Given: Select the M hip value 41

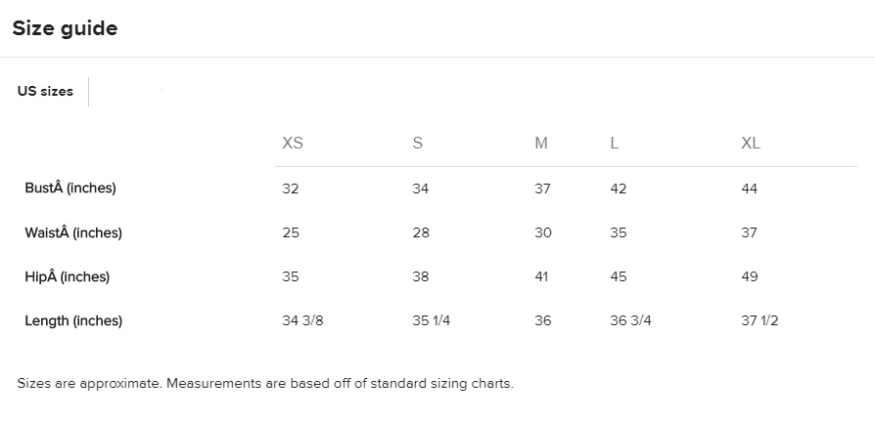Looking at the screenshot, I should [x=542, y=276].
